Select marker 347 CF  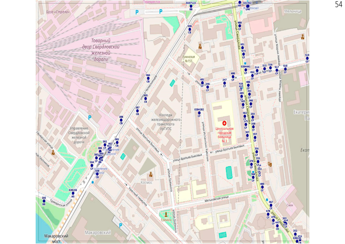(225, 83)
